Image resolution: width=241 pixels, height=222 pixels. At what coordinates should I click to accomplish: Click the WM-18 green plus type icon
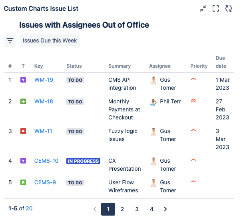pyautogui.click(x=23, y=101)
